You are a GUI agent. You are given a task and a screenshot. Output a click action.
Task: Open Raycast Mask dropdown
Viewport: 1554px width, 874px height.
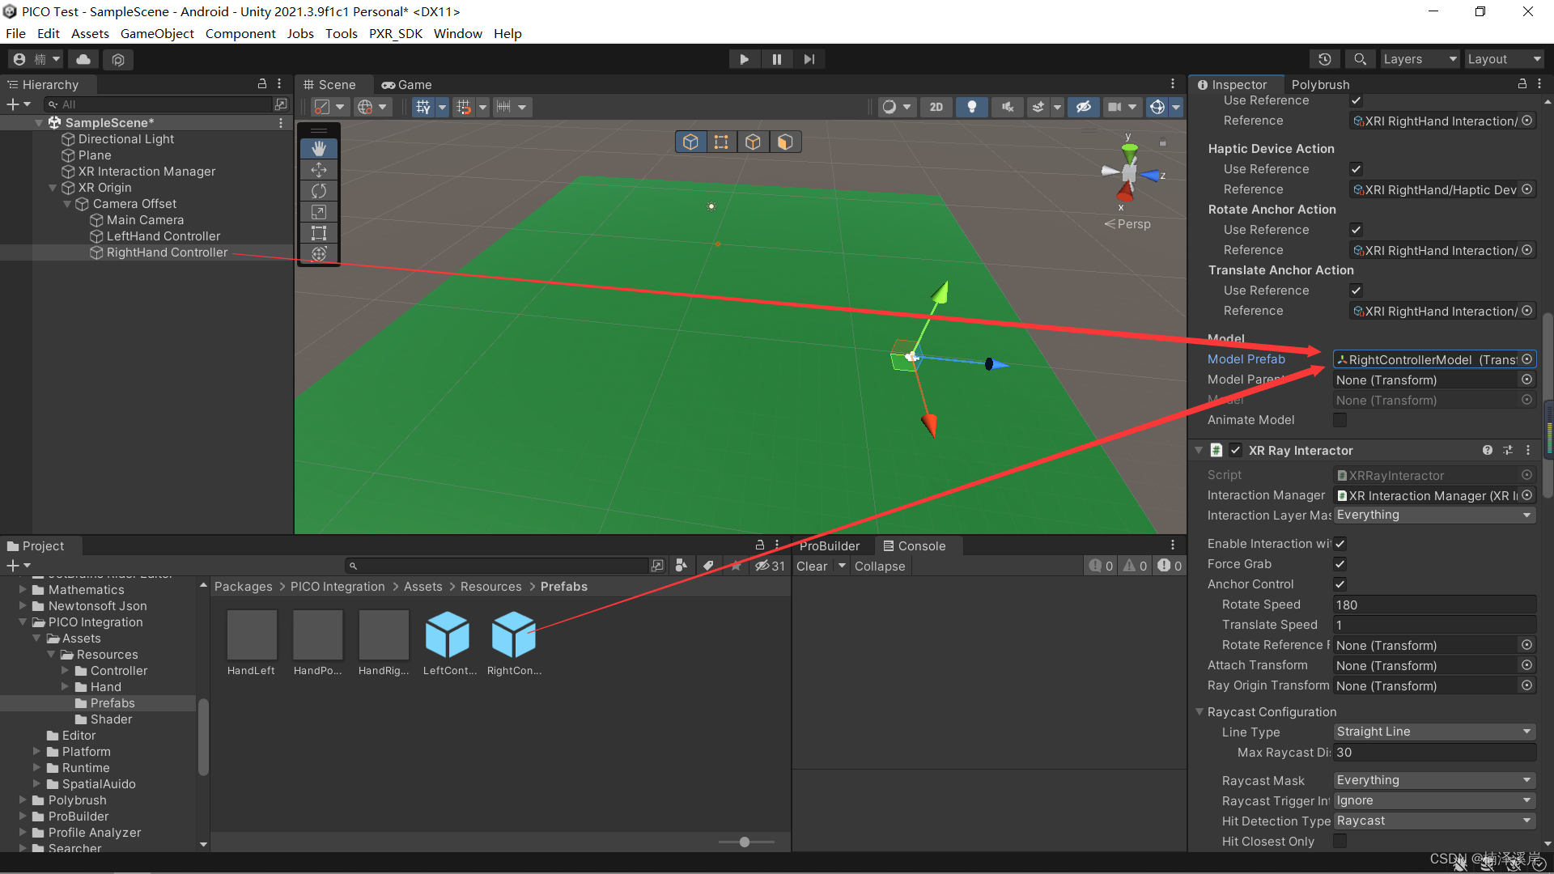1434,780
